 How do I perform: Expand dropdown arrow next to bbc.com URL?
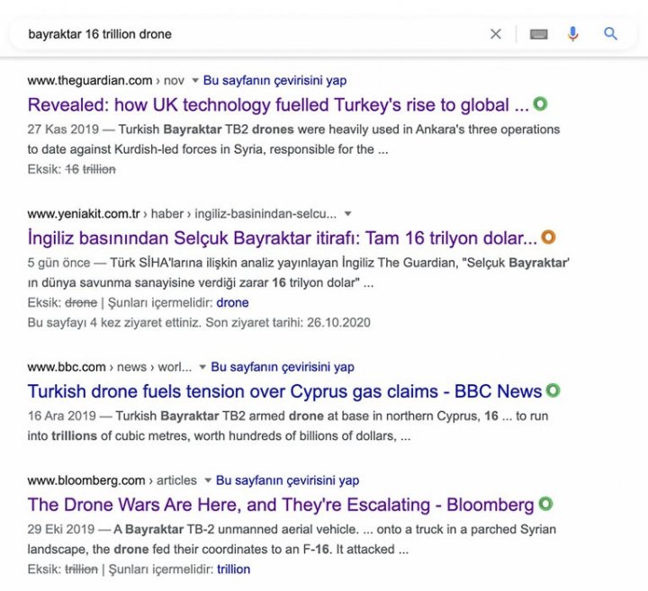click(202, 367)
